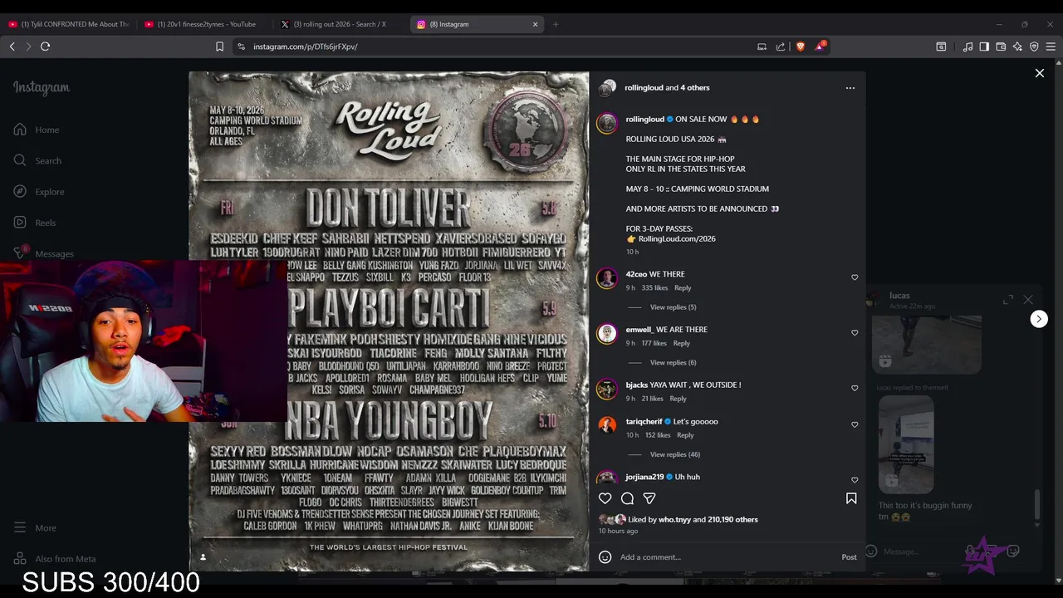
Task: Reply to emwell_'s comment
Action: 682,343
